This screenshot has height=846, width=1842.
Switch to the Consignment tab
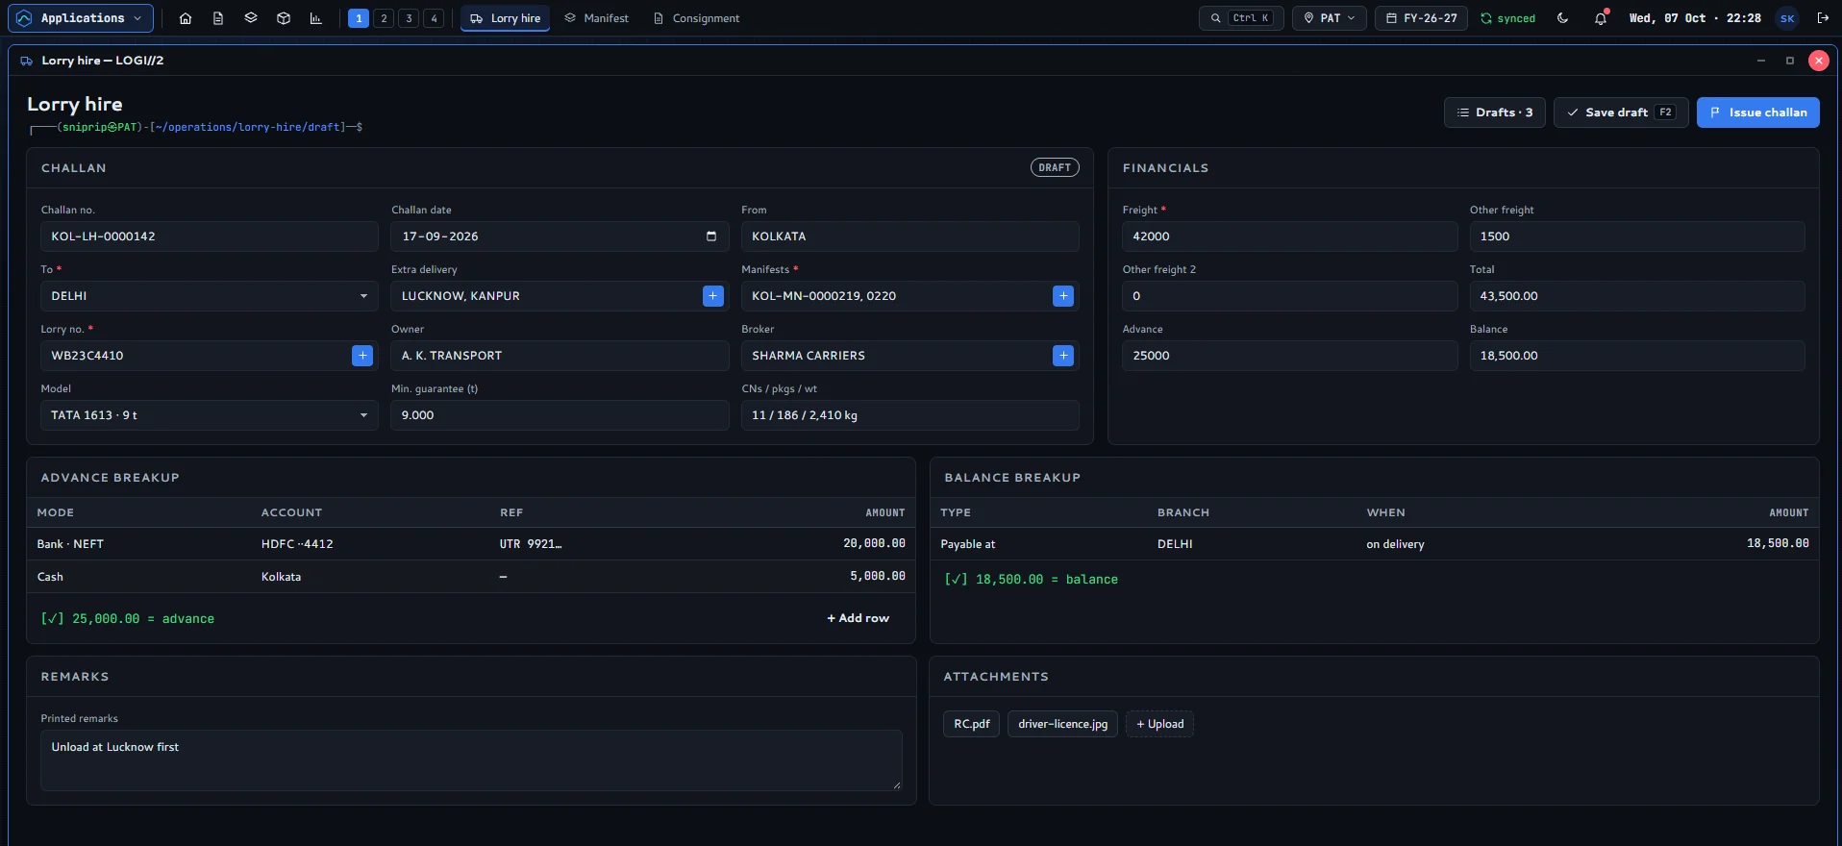[x=697, y=18]
